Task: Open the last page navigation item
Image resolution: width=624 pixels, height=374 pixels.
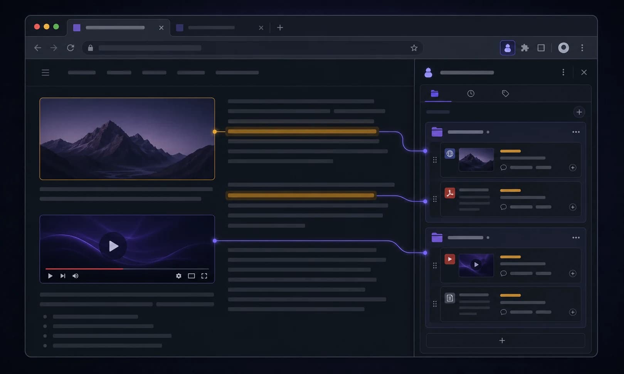Action: point(237,72)
